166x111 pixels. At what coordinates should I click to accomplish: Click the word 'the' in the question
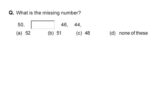[38, 13]
